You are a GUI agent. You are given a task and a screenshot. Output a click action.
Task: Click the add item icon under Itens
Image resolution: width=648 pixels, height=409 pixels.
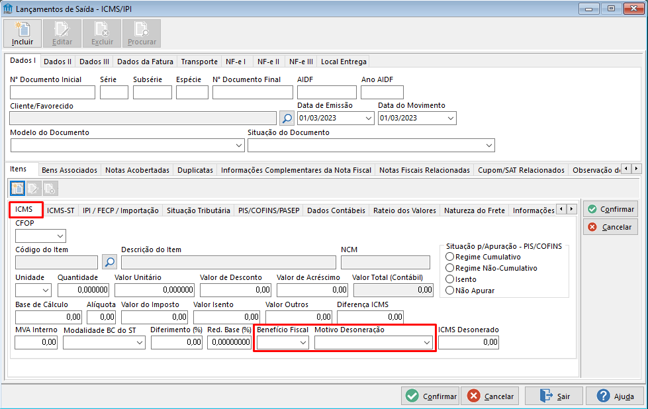17,189
